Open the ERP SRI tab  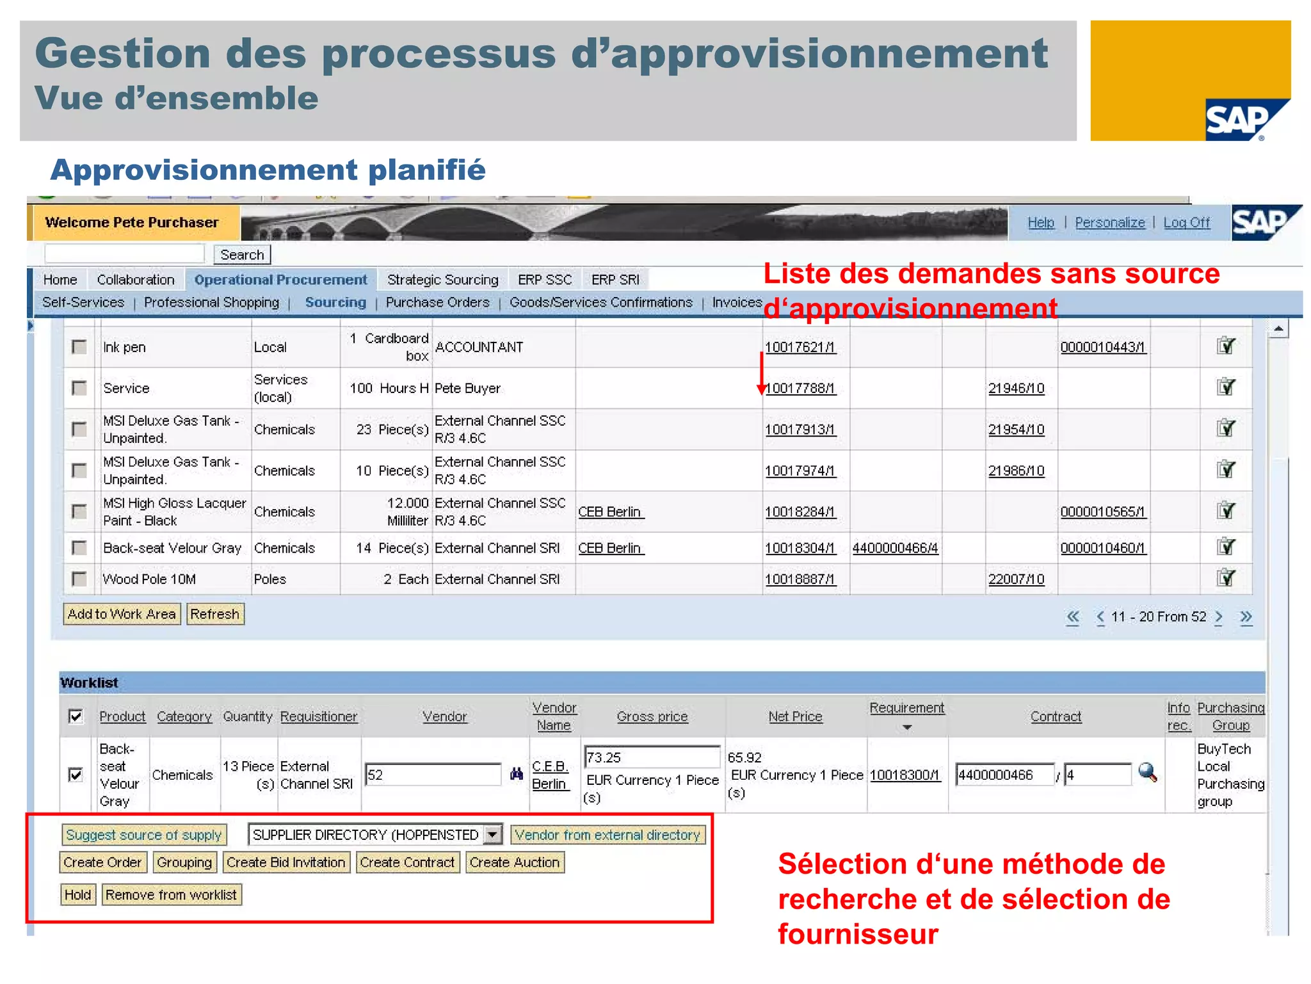pos(615,280)
